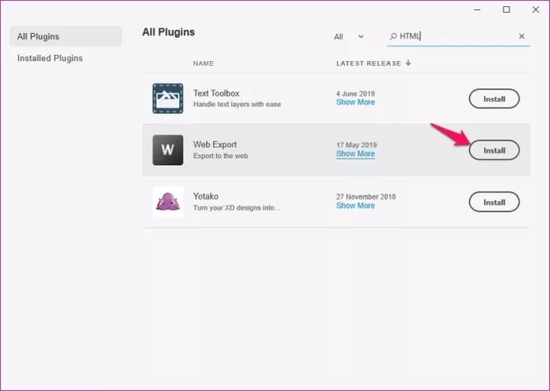Click the NAME column header
Viewport: 550px width, 391px height.
[x=203, y=63]
